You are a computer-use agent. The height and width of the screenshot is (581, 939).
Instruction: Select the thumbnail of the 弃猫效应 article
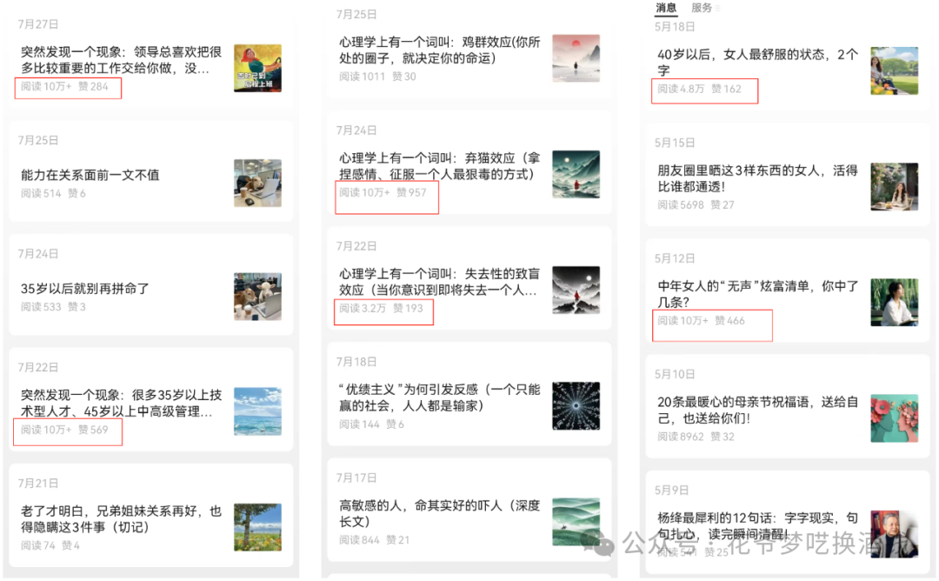pos(576,174)
